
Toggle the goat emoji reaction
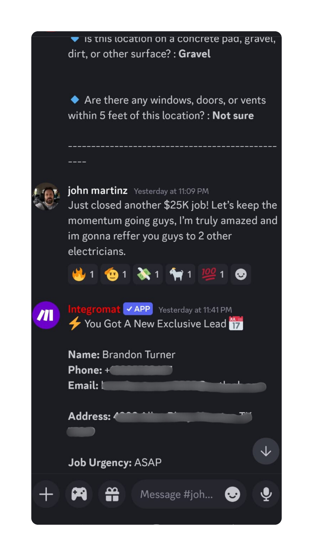click(180, 274)
